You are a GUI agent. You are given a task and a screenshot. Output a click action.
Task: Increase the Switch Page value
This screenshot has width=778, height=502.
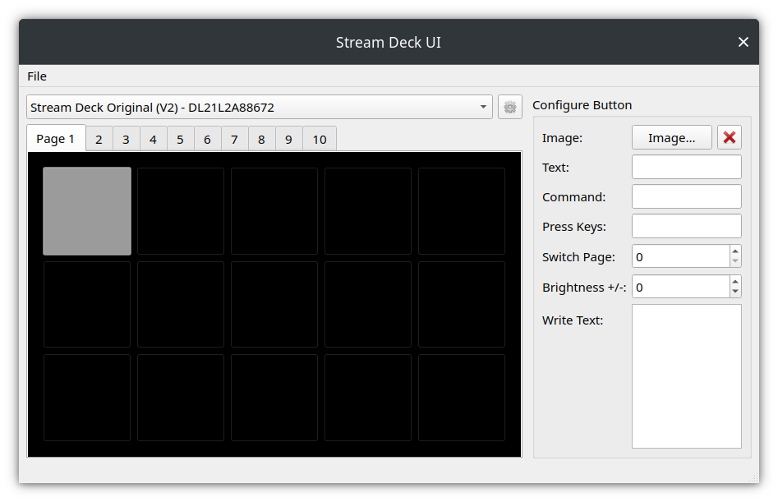pyautogui.click(x=735, y=251)
